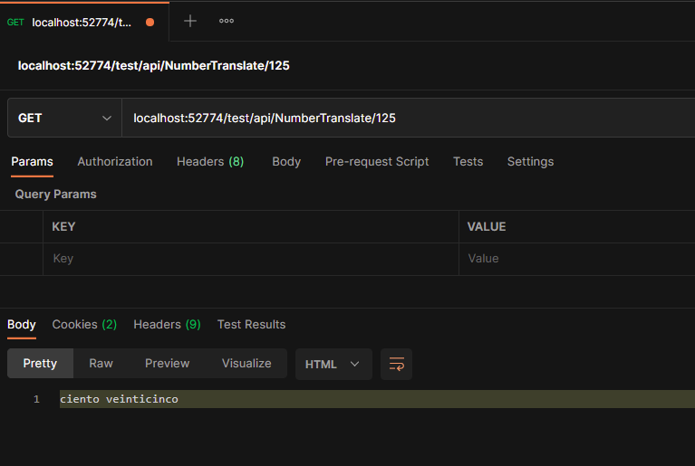Open the request Headers (8) tab
Screen dimensions: 695x466
click(x=210, y=162)
